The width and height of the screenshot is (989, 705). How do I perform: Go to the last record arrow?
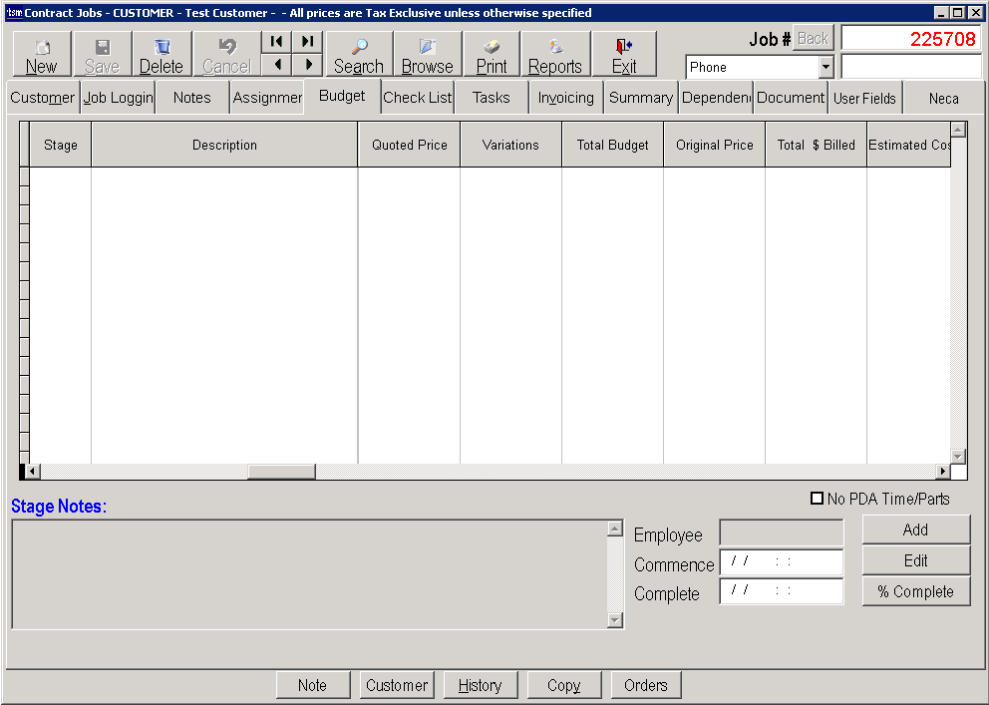pos(307,41)
